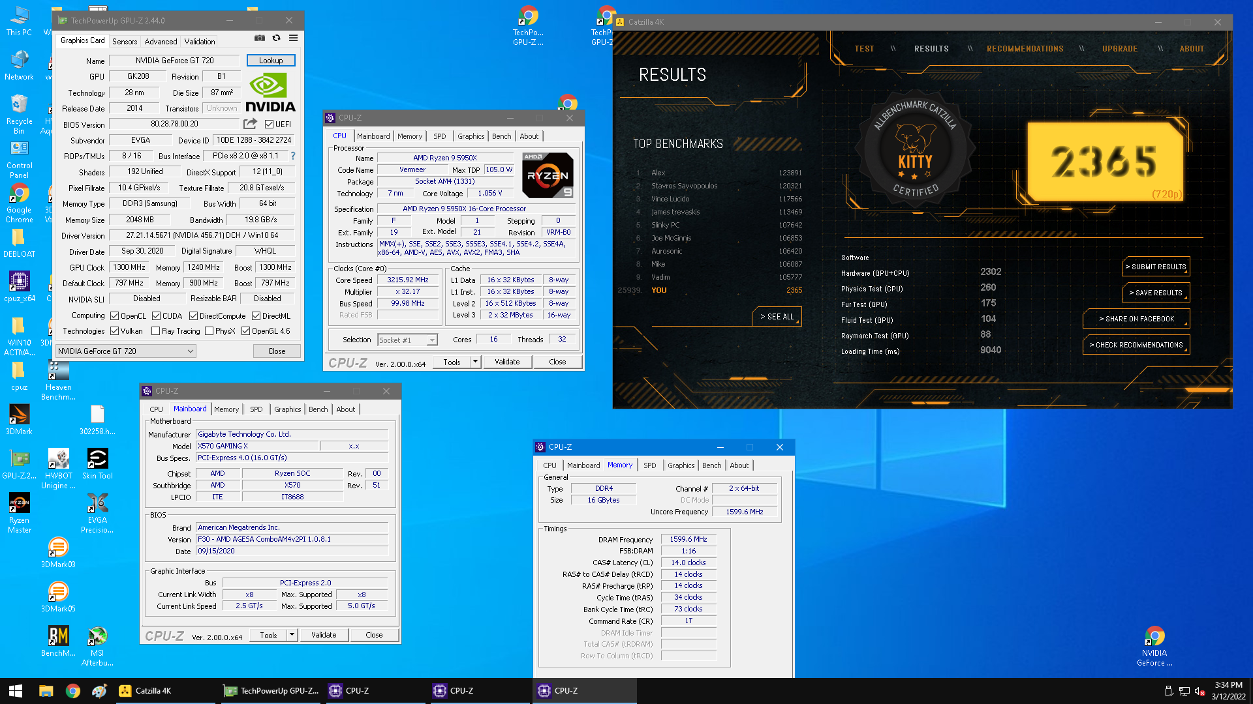Open the Bench tab in CPU-Z CPU window
This screenshot has height=704, width=1253.
click(x=501, y=136)
